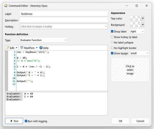Minimize the Command Editor window

click(127, 6)
